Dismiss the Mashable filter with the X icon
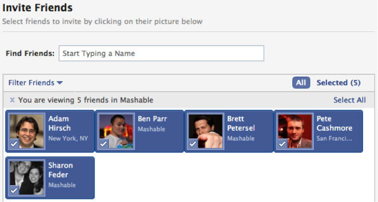Image resolution: width=378 pixels, height=202 pixels. (12, 100)
